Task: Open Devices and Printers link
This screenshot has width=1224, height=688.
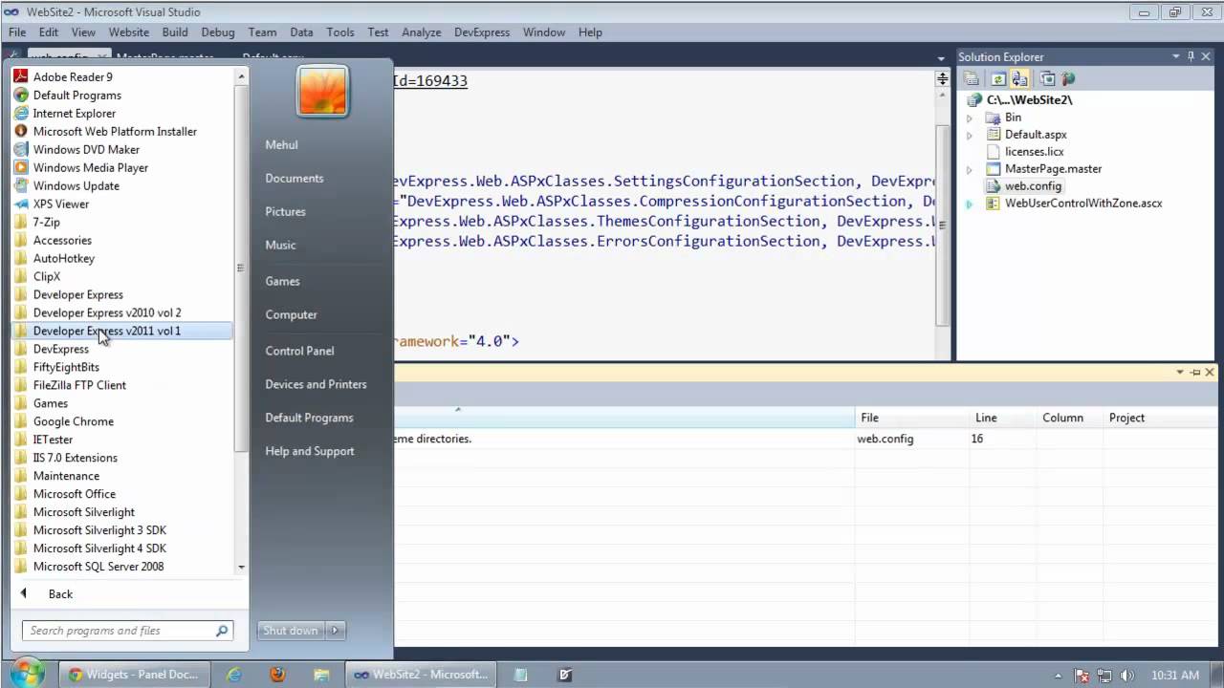Action: (x=316, y=384)
